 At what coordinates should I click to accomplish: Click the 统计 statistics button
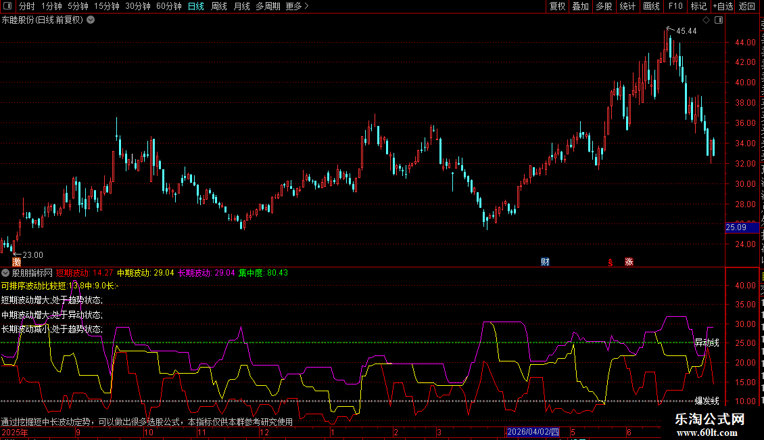point(627,6)
